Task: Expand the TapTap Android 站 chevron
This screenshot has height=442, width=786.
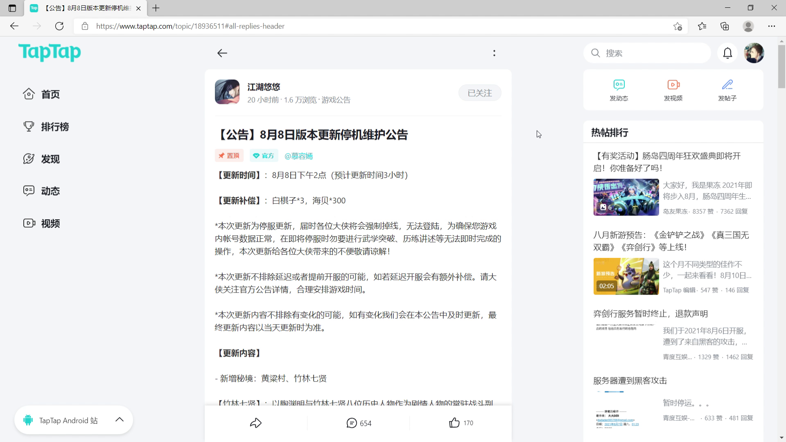Action: click(120, 419)
